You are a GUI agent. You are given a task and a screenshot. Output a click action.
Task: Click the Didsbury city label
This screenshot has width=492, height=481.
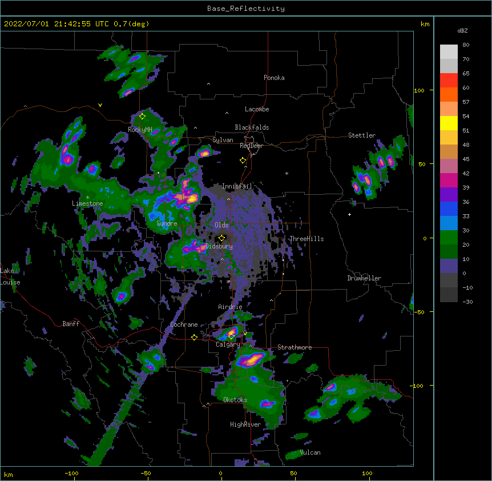pos(219,246)
